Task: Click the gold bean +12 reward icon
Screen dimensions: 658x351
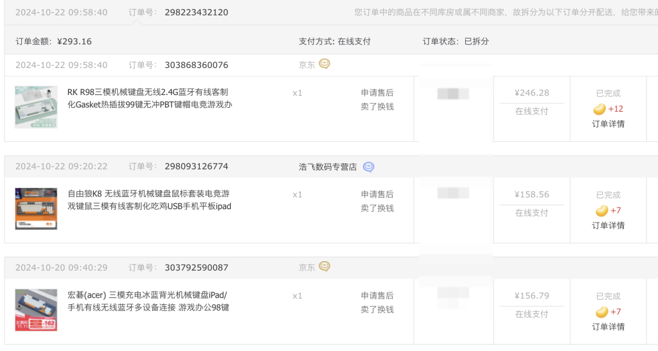Action: point(600,109)
